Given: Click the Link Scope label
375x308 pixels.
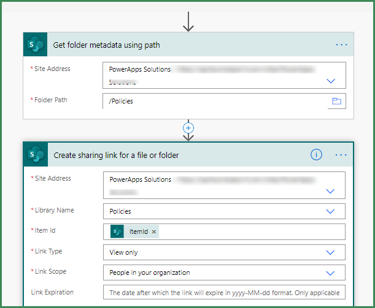Looking at the screenshot, I should click(x=50, y=271).
